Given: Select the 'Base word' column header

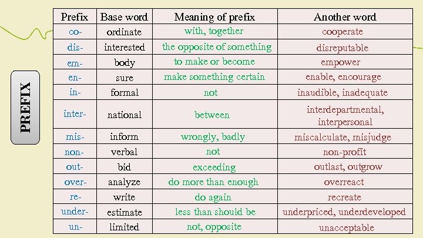Looking at the screenshot, I should coord(125,17).
